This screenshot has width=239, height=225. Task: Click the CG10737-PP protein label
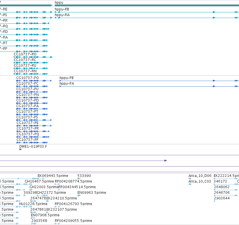(28, 140)
